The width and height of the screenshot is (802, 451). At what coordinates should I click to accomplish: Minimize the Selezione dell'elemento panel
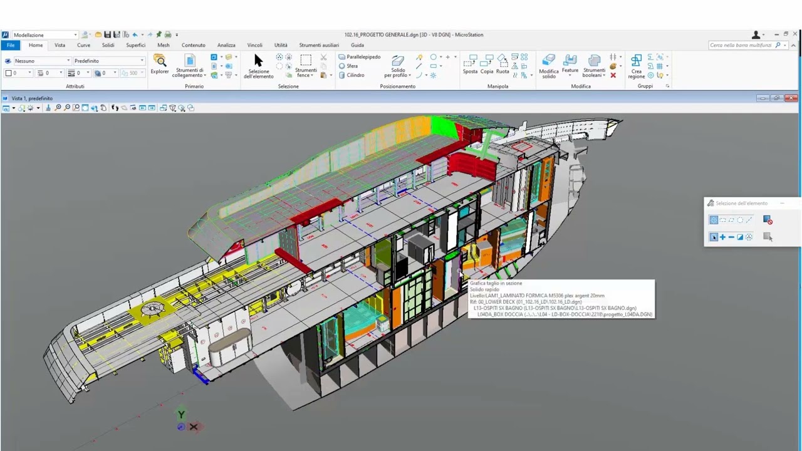pyautogui.click(x=782, y=203)
